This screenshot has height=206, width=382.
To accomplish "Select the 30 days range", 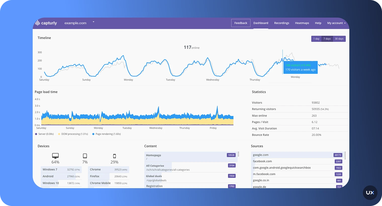I will coord(339,39).
